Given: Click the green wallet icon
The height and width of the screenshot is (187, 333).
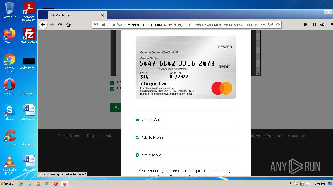Looking at the screenshot, I should [x=137, y=120].
